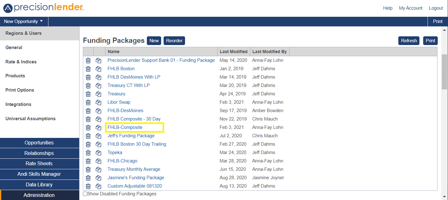Copy Custom Adjustable 081320 package
This screenshot has height=200, width=448.
(x=98, y=186)
